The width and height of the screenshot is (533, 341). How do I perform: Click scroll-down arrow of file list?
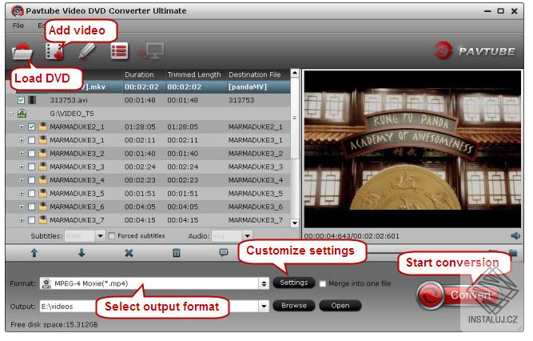tap(295, 223)
